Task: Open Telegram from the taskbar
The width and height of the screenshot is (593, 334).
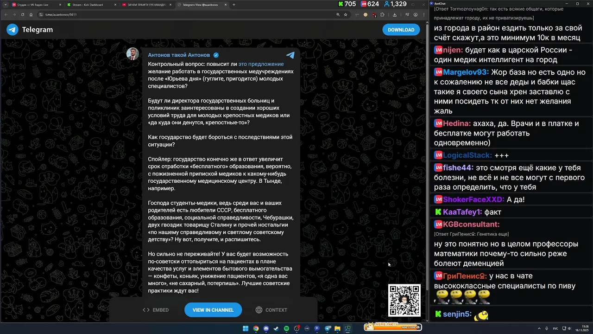Action: (327, 328)
